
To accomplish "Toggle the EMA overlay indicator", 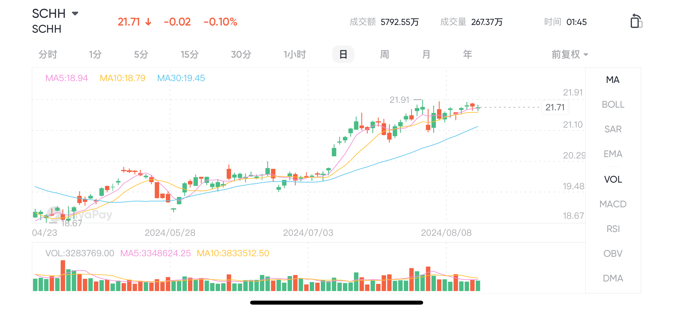I will click(613, 154).
